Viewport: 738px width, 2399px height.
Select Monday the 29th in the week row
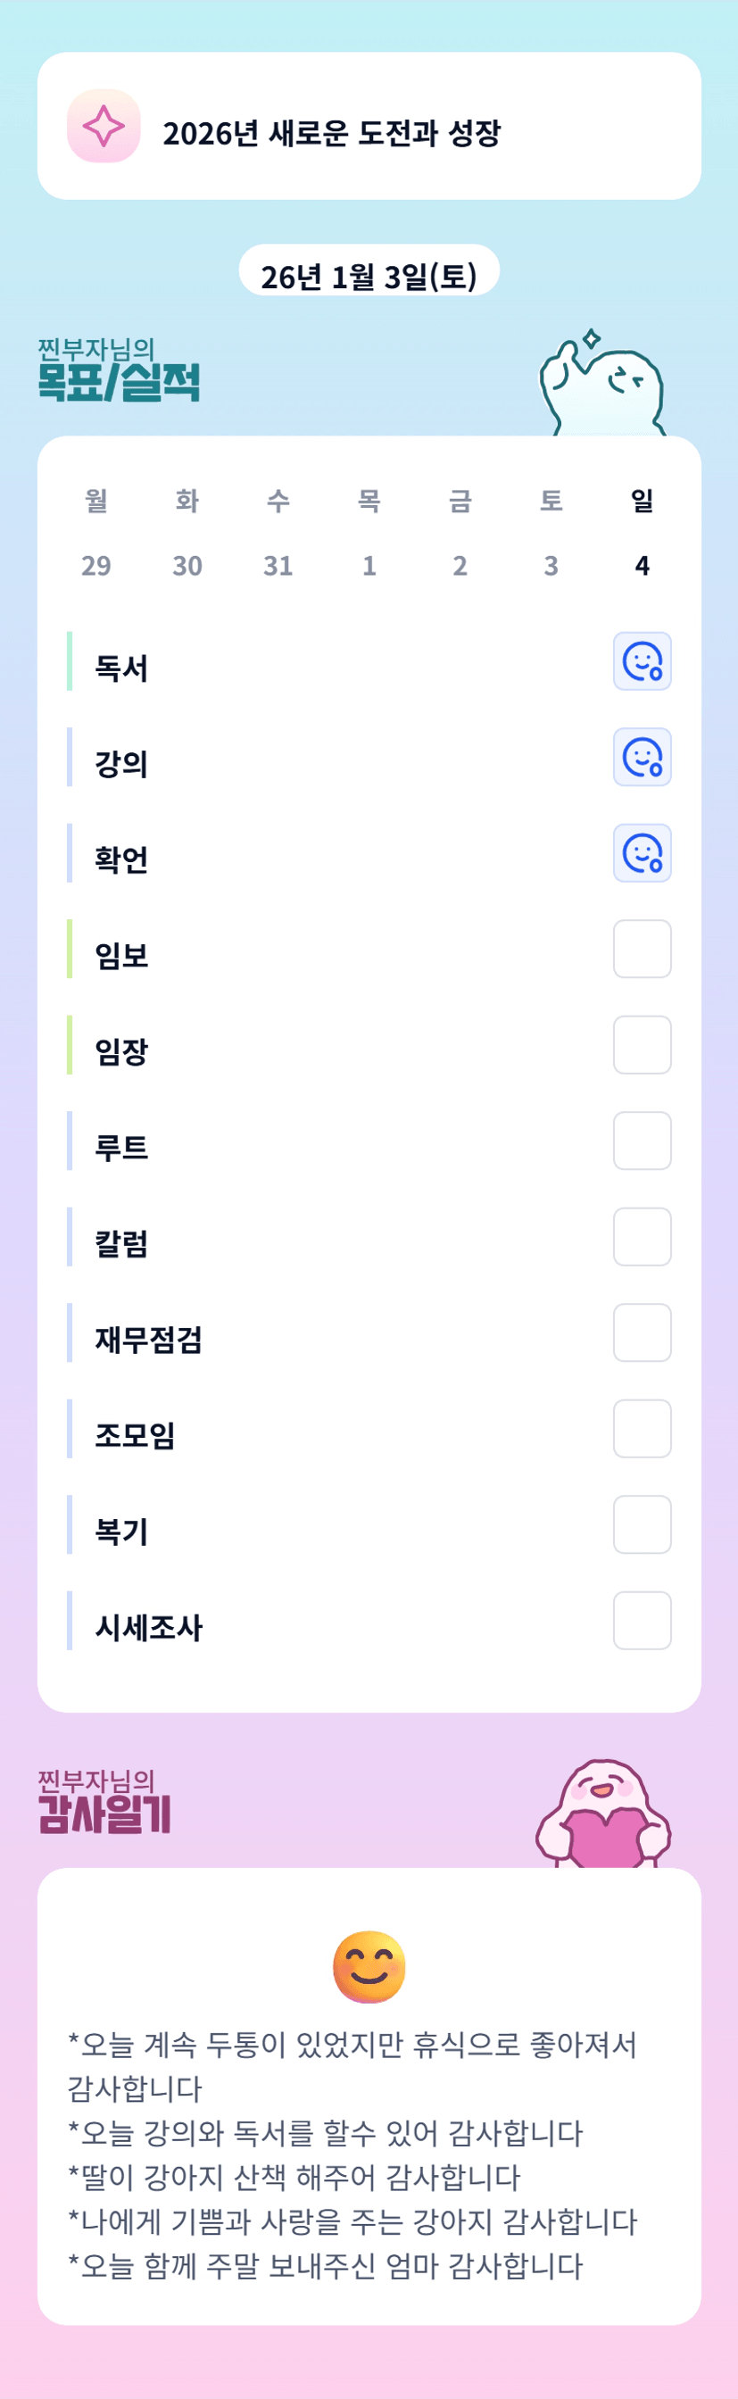pos(95,565)
